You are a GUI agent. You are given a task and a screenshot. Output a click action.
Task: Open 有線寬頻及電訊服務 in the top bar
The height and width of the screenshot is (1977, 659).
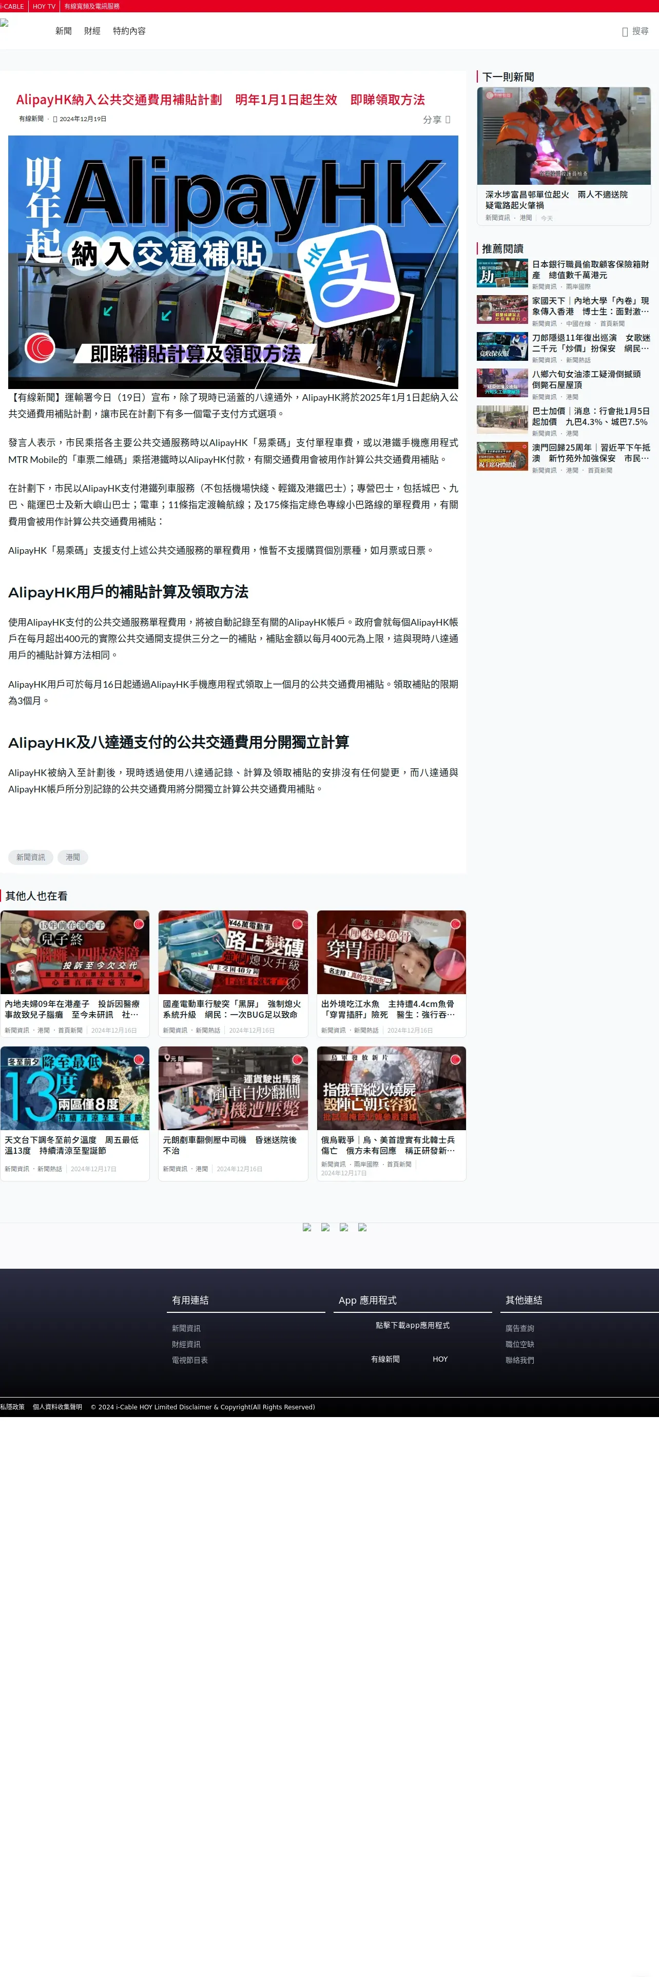pyautogui.click(x=91, y=6)
